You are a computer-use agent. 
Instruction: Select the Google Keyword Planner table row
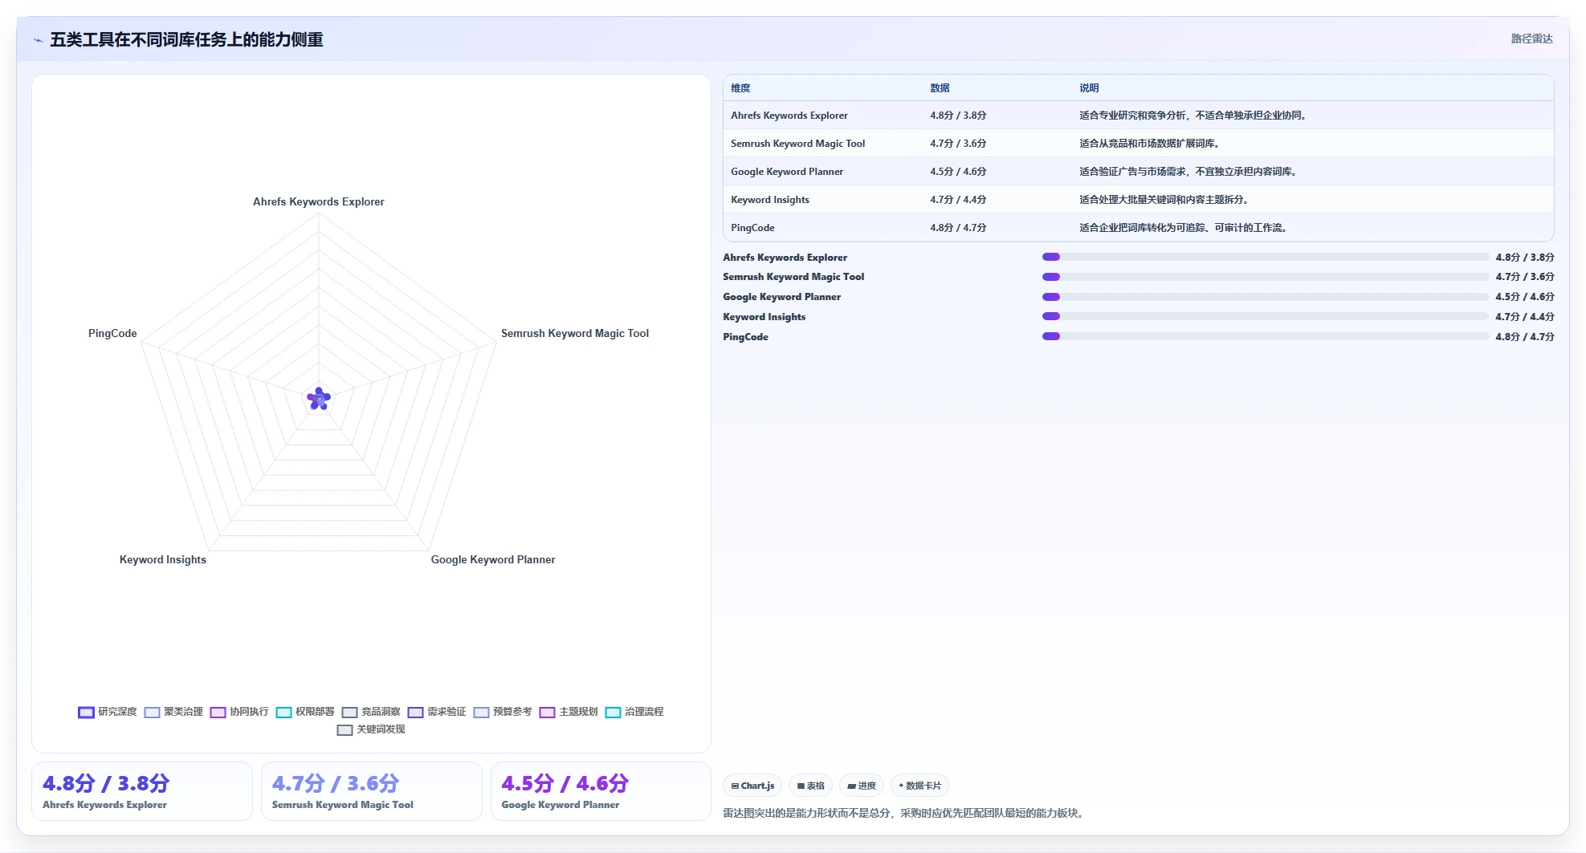point(1138,172)
